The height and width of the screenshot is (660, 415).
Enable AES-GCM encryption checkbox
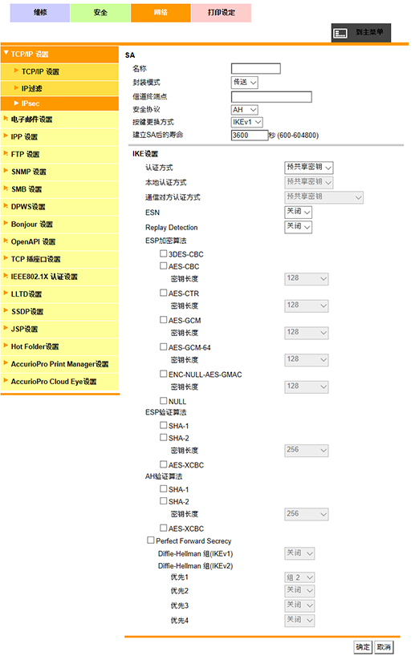164,320
